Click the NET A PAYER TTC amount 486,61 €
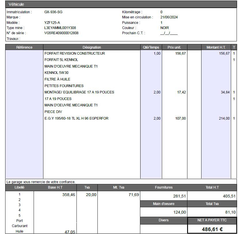The width and height of the screenshot is (238, 234). pyautogui.click(x=212, y=229)
